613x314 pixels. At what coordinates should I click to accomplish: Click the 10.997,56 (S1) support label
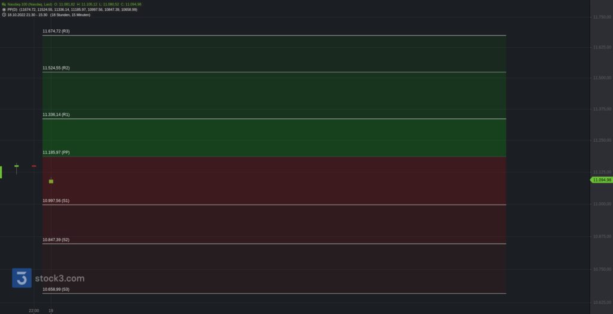point(56,200)
